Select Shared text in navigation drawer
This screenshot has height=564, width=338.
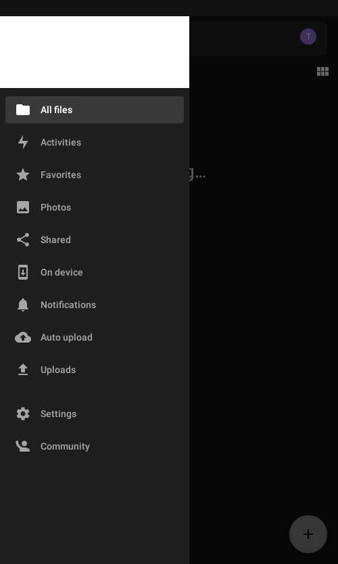55,240
